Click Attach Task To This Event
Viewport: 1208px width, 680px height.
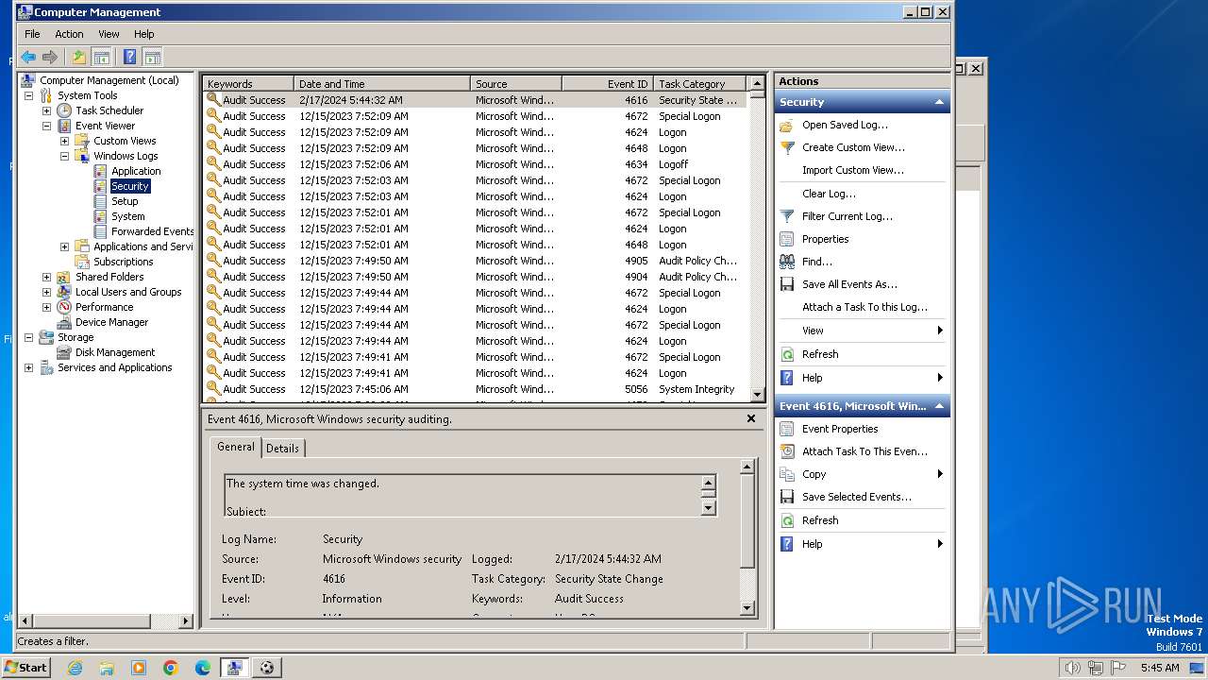tap(864, 451)
